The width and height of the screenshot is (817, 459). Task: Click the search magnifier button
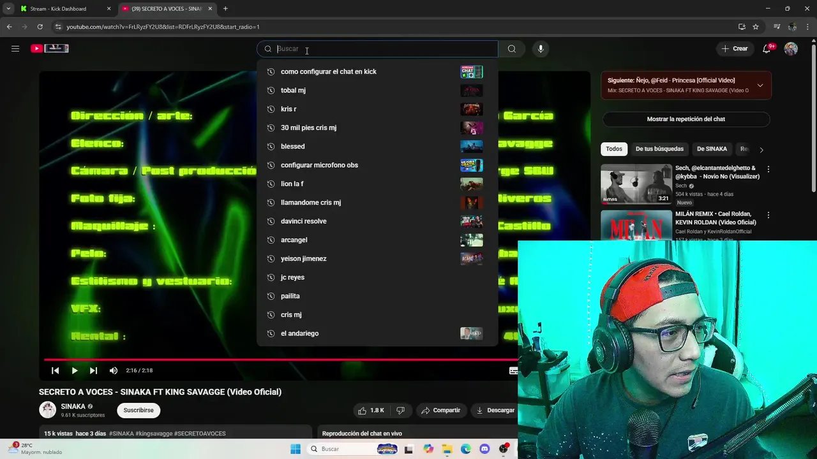(512, 48)
